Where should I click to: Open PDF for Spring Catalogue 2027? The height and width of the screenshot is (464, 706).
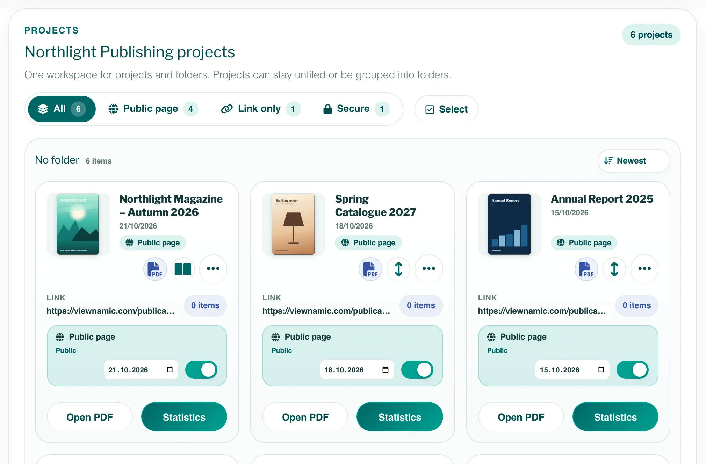tap(305, 417)
